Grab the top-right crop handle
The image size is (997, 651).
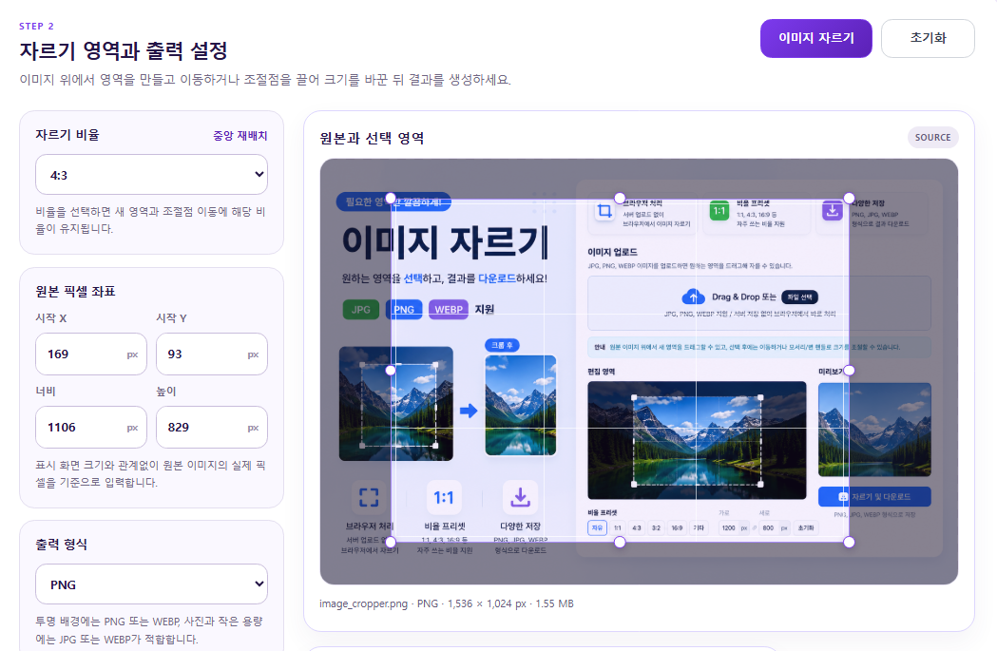849,199
